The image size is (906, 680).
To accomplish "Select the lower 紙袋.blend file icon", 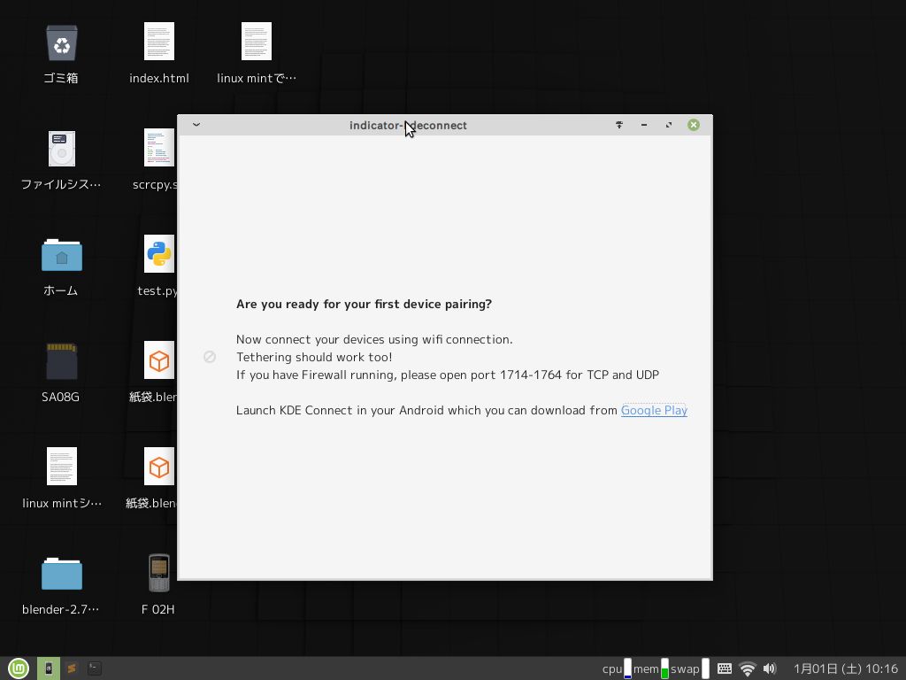I will click(x=159, y=466).
